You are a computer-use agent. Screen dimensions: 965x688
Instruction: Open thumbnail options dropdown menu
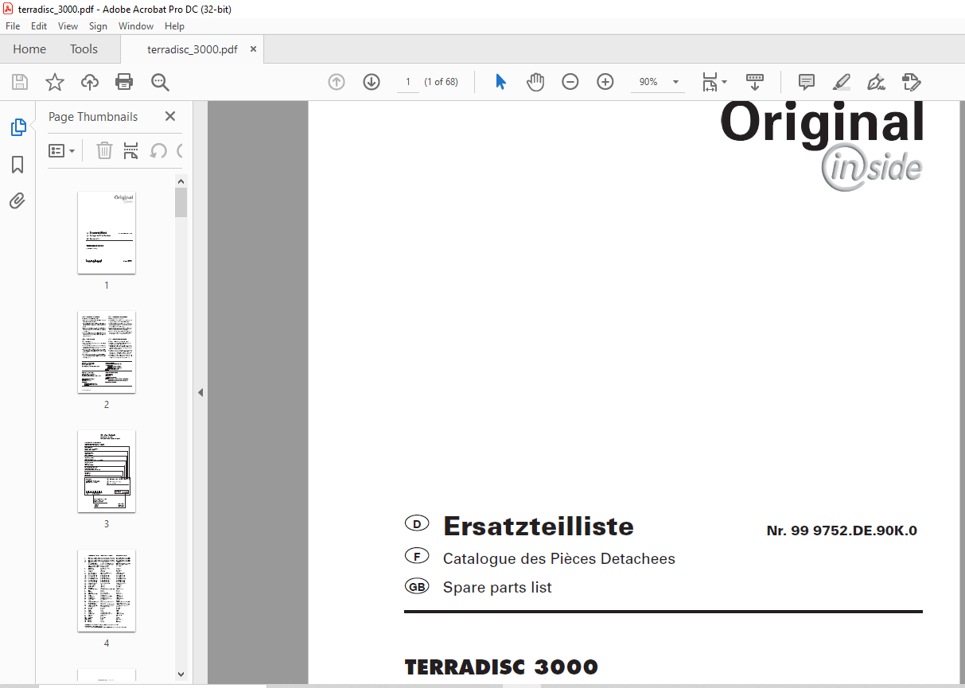[62, 150]
